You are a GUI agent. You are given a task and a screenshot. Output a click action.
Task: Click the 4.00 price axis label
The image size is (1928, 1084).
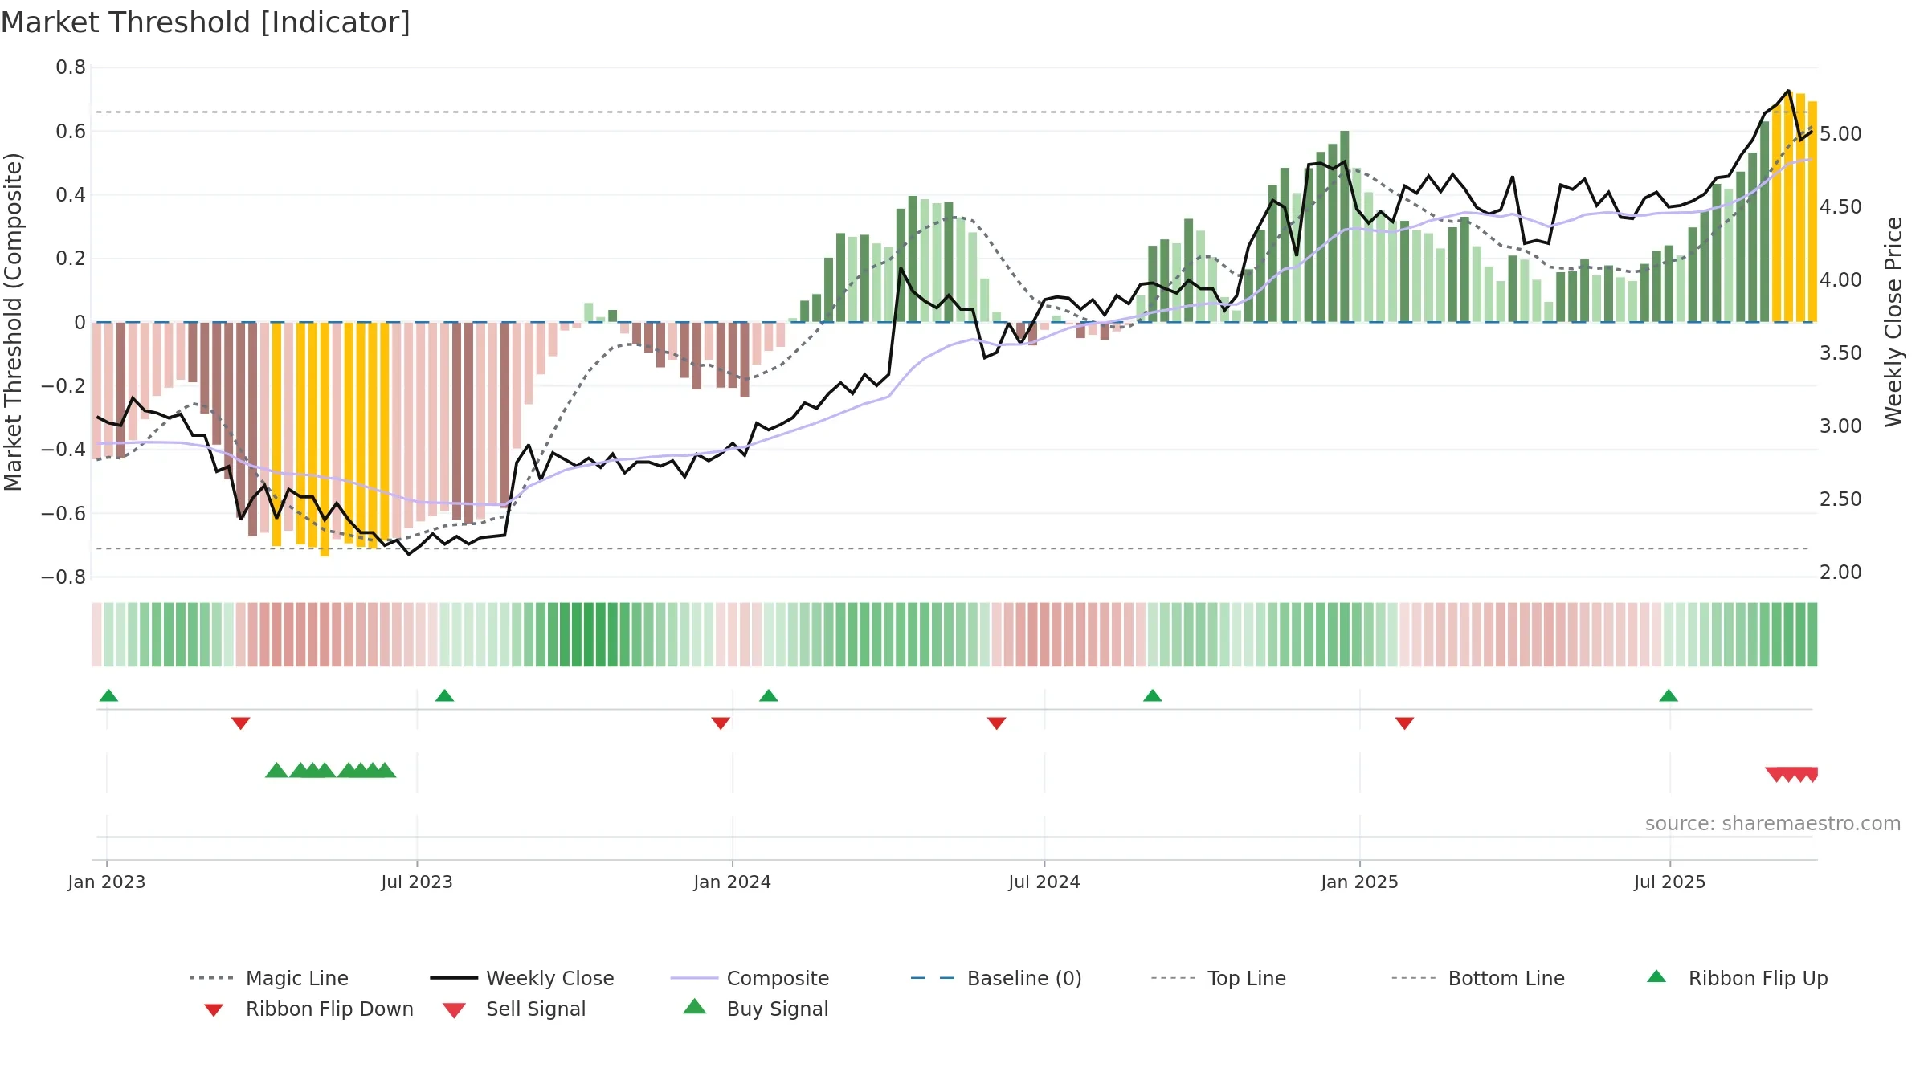click(1840, 280)
